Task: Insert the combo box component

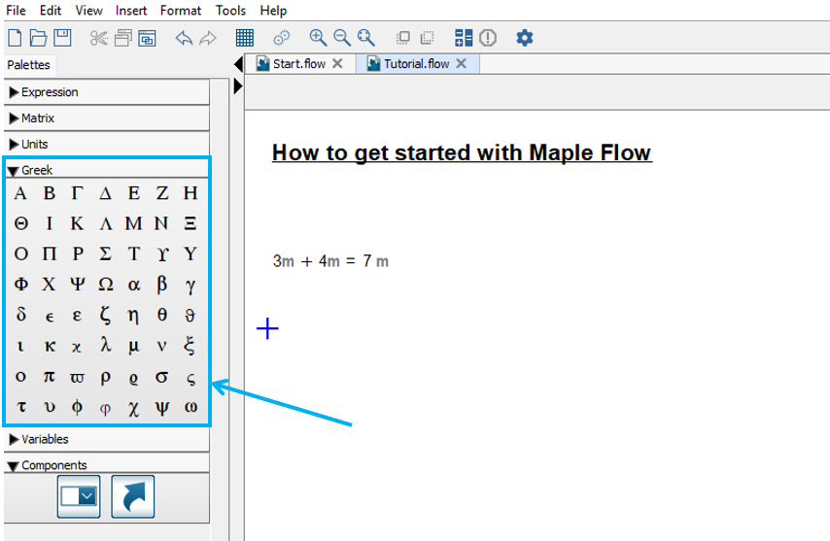Action: click(x=79, y=496)
